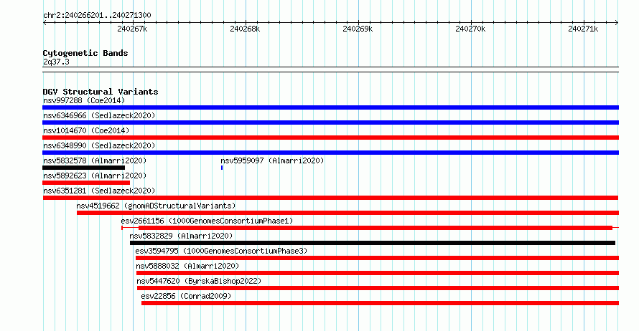Select nsv5832829 (Almarri2020) label
Viewport: 639px width, 331px height.
point(181,236)
